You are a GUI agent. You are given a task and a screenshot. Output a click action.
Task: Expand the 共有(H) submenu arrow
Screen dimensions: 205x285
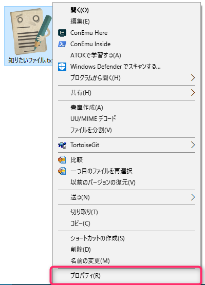pyautogui.click(x=193, y=93)
